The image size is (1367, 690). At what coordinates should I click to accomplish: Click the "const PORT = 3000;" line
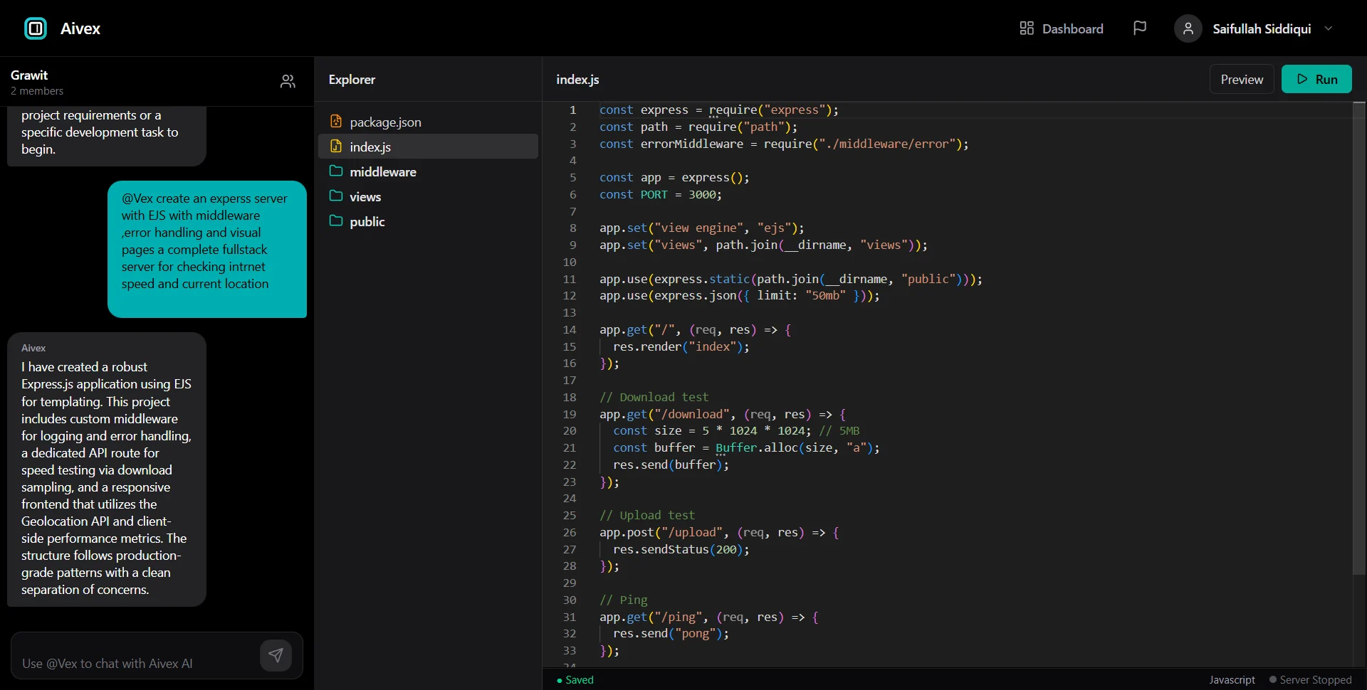[x=661, y=194]
